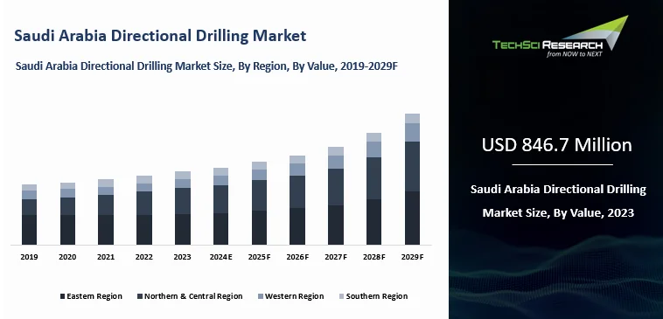
Task: Click the 2023 stacked bar
Action: click(183, 208)
